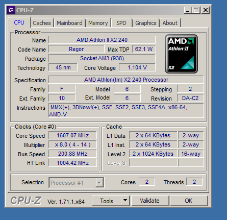Click the empty Level 3 cache field
Image resolution: width=227 pixels, height=220 pixels.
(153, 163)
